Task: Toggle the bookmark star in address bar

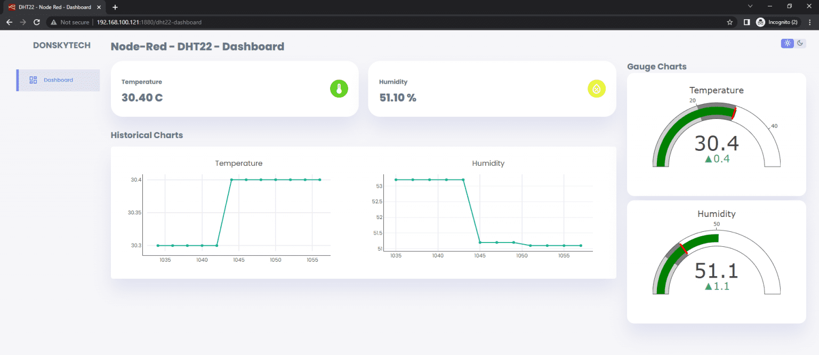Action: pos(729,22)
